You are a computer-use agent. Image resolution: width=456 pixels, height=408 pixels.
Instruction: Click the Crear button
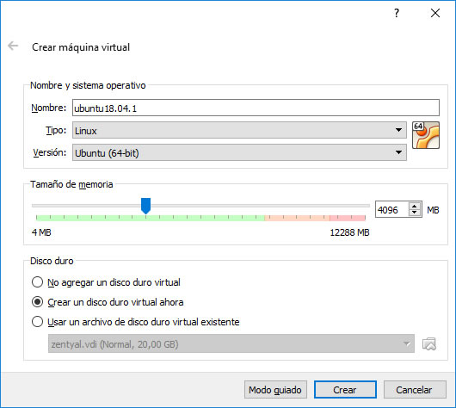coord(345,390)
